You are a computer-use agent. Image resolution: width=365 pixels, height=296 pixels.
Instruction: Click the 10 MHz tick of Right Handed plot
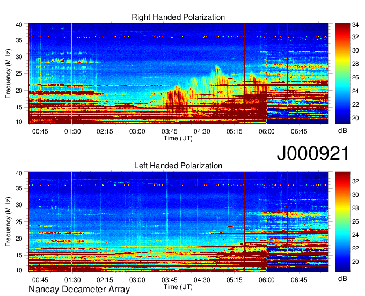click(x=19, y=122)
